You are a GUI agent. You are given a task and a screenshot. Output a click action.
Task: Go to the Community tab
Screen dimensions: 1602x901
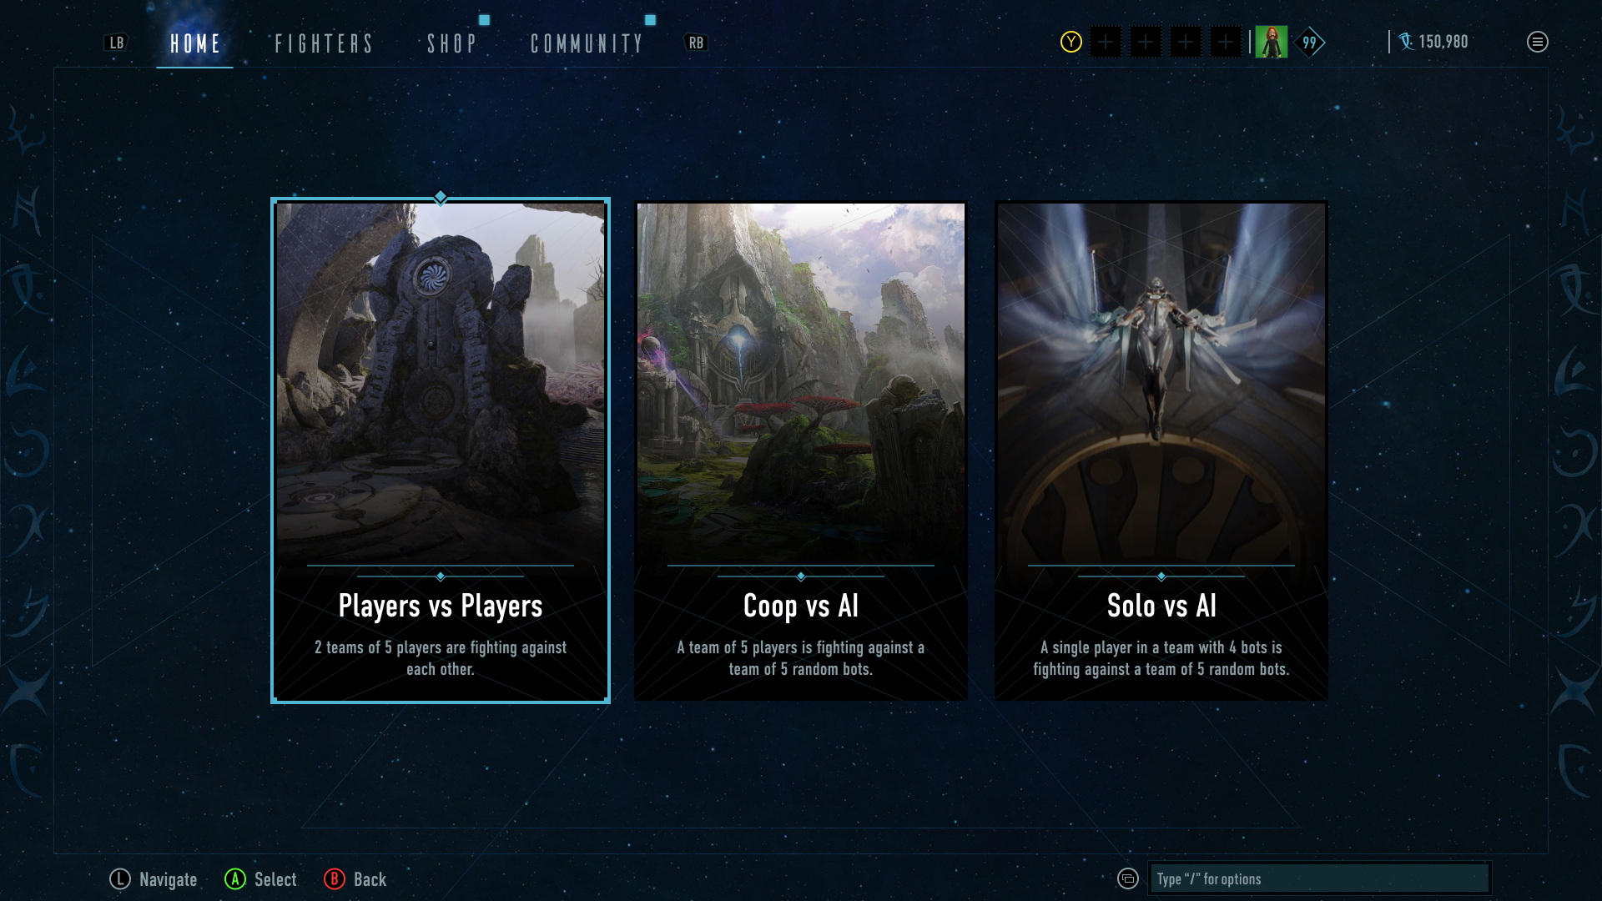tap(587, 43)
